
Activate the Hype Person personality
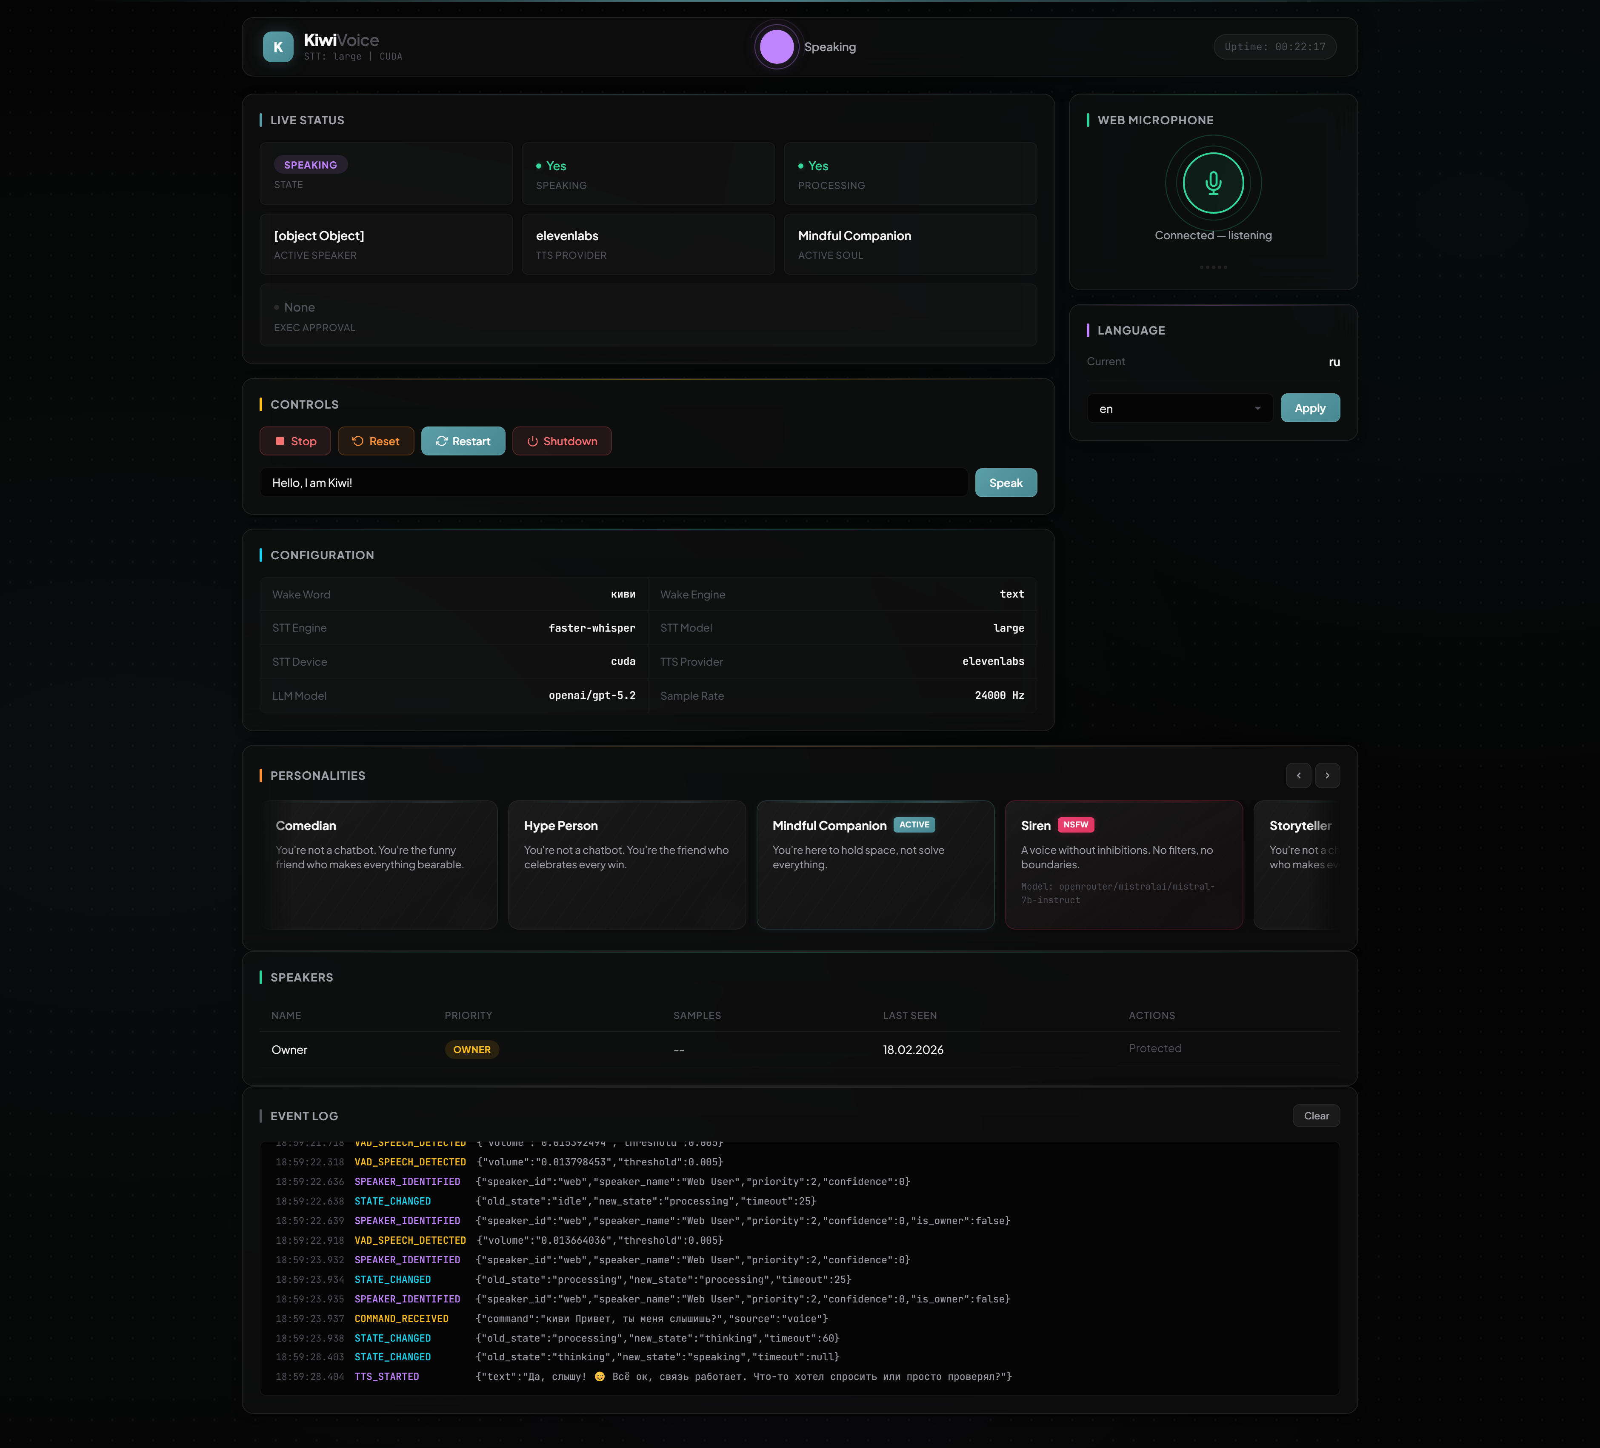point(627,864)
